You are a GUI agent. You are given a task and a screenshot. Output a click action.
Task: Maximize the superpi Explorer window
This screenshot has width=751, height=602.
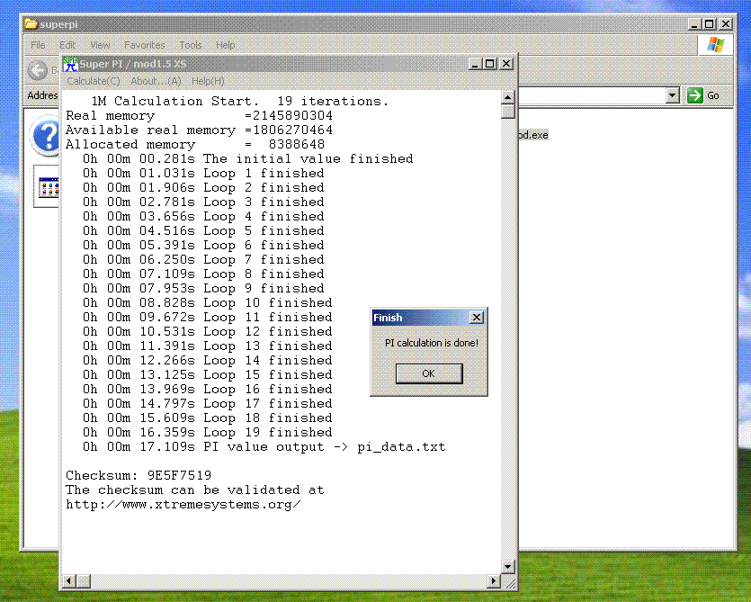coord(710,24)
